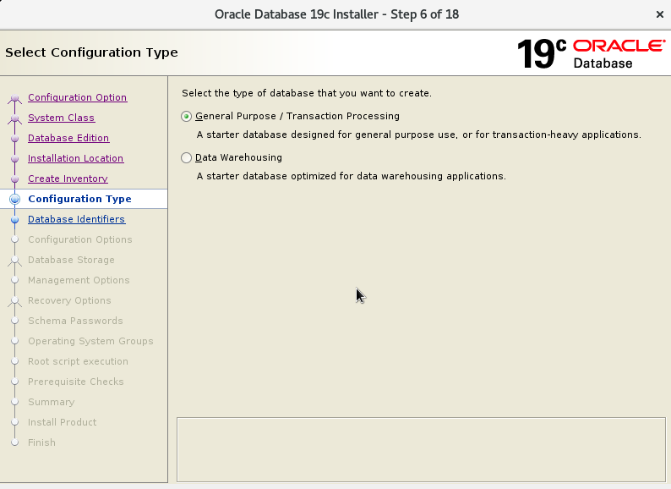Click the Summary step label

(52, 402)
